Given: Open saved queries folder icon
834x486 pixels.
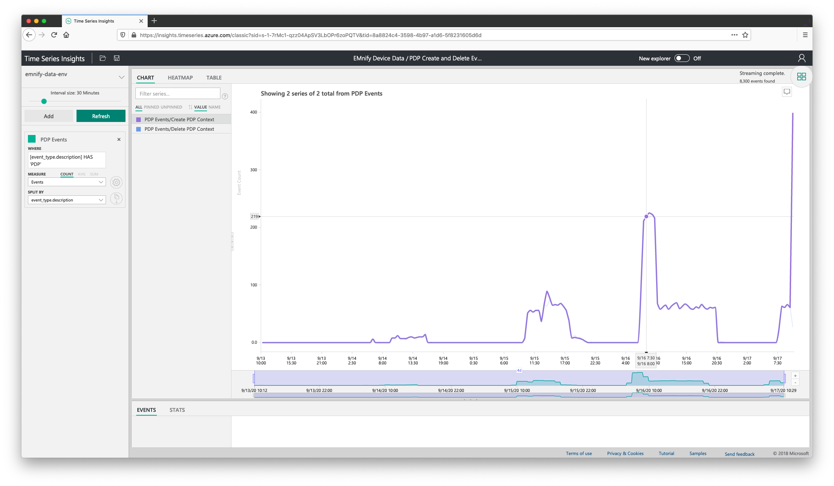Looking at the screenshot, I should tap(103, 58).
